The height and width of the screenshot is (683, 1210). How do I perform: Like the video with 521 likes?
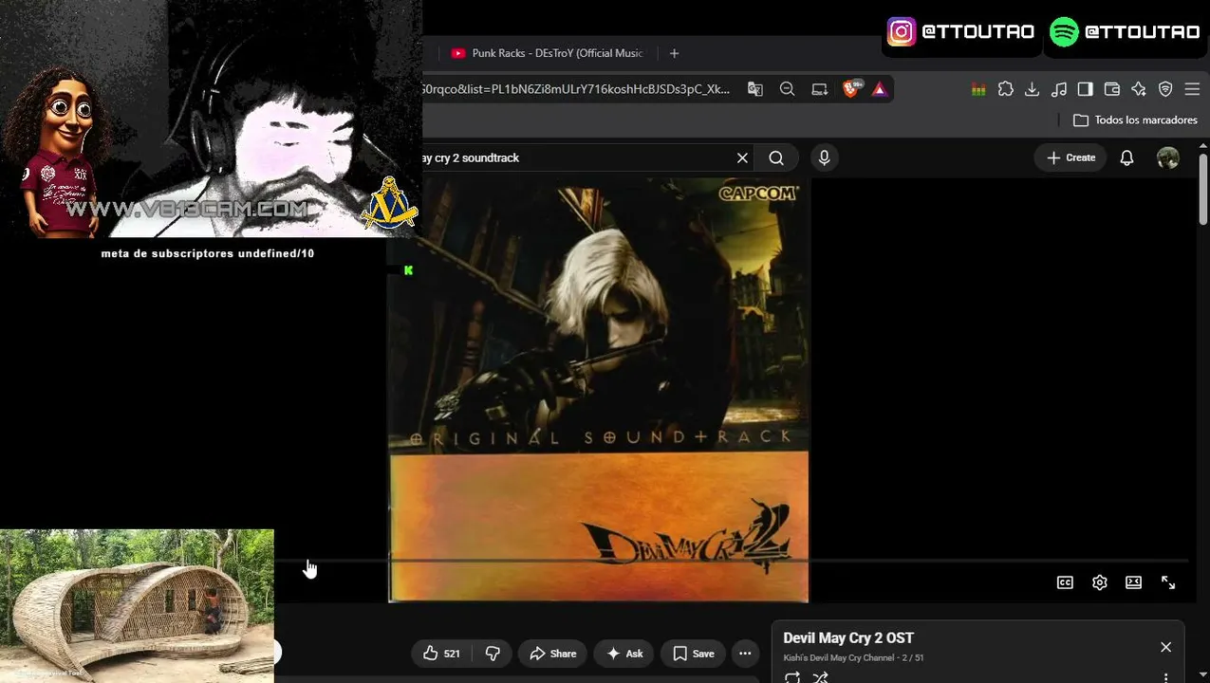441,654
